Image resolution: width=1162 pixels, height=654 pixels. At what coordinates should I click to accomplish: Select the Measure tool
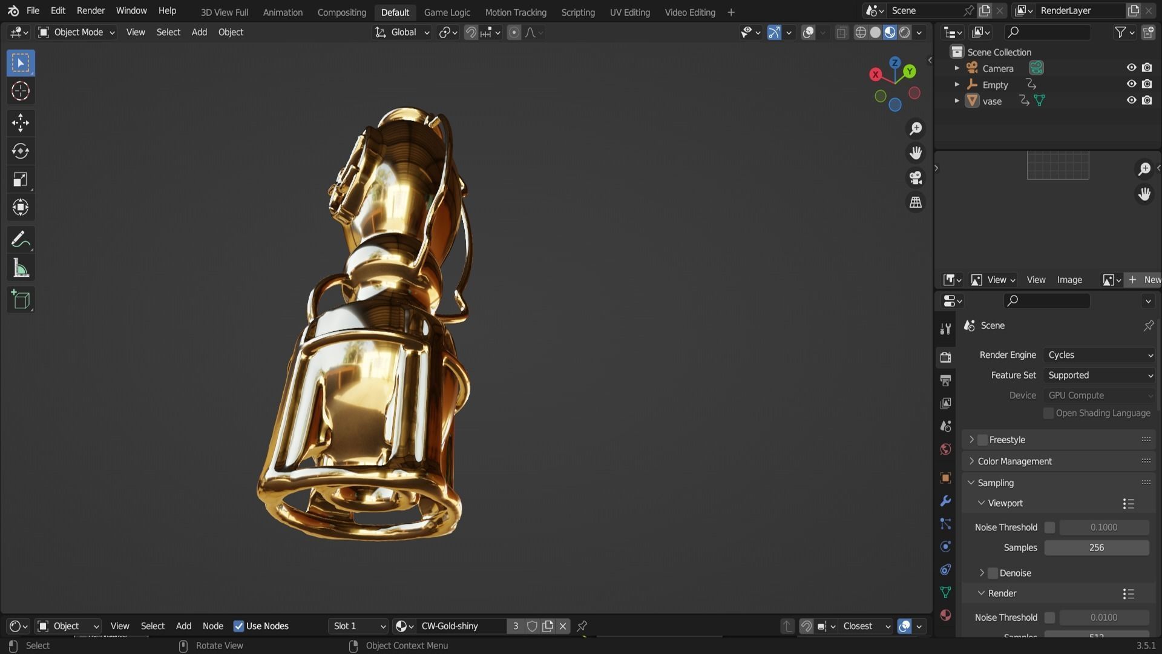click(x=21, y=268)
